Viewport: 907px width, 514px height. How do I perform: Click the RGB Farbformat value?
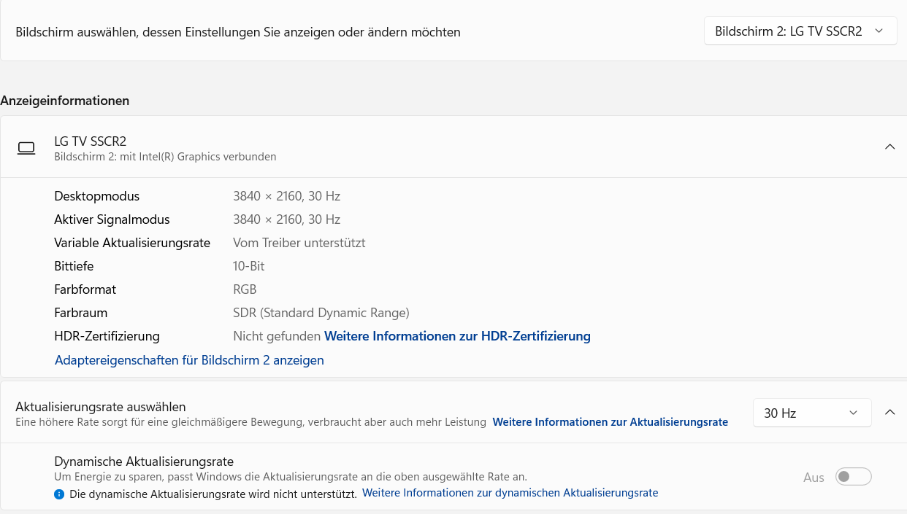click(245, 289)
